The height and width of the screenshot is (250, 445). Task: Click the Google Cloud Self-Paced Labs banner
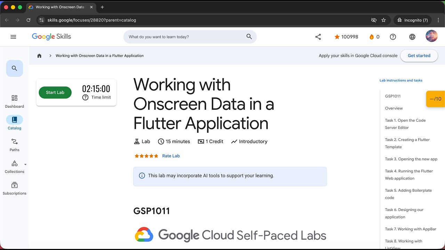coord(230,235)
